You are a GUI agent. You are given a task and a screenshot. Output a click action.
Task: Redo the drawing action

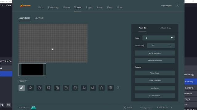point(93,88)
